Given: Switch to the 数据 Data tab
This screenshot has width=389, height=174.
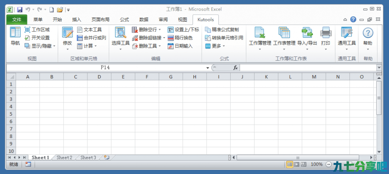Looking at the screenshot, I should coord(144,20).
